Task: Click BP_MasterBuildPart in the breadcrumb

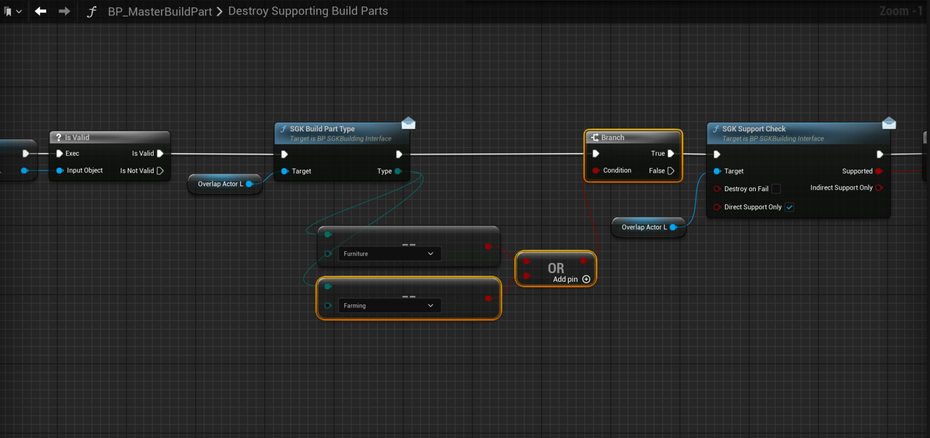Action: point(160,11)
